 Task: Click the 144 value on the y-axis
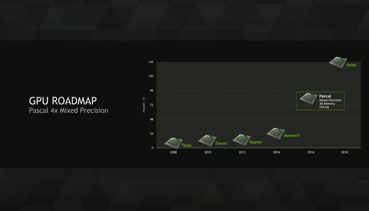click(151, 62)
